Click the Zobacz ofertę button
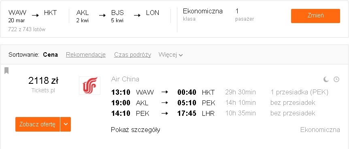Viewport: 349px width, 149px height. coord(38,124)
